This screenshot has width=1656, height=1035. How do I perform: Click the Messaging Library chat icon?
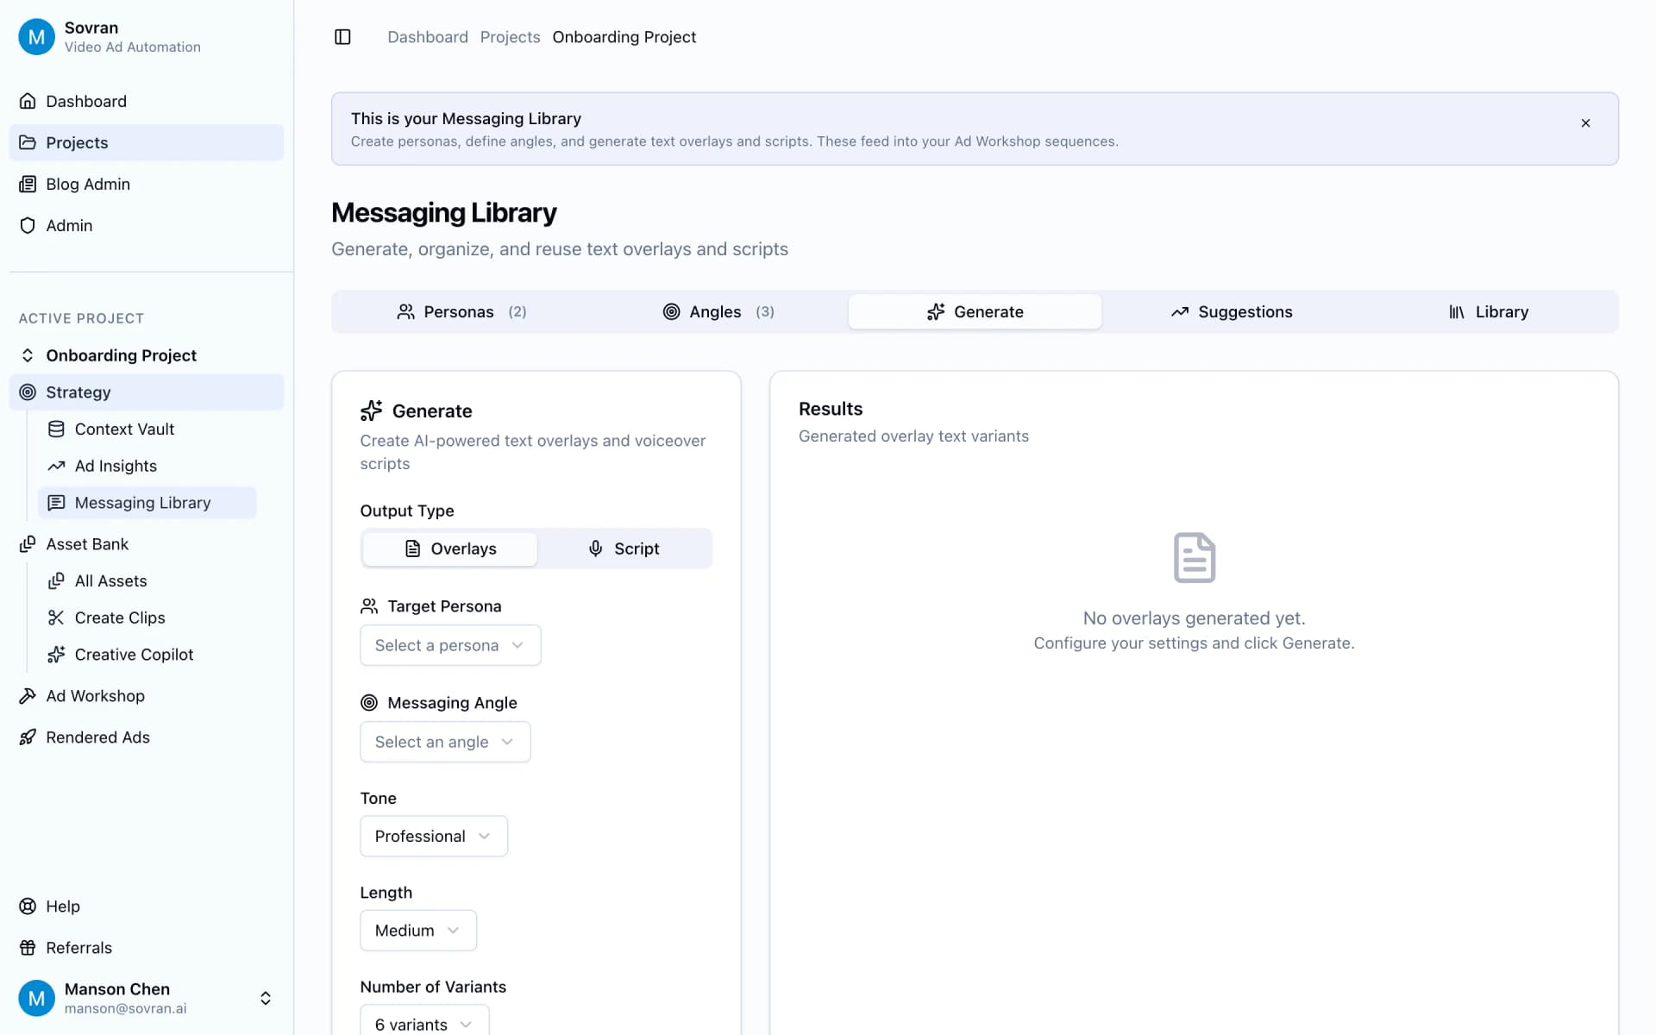(56, 503)
